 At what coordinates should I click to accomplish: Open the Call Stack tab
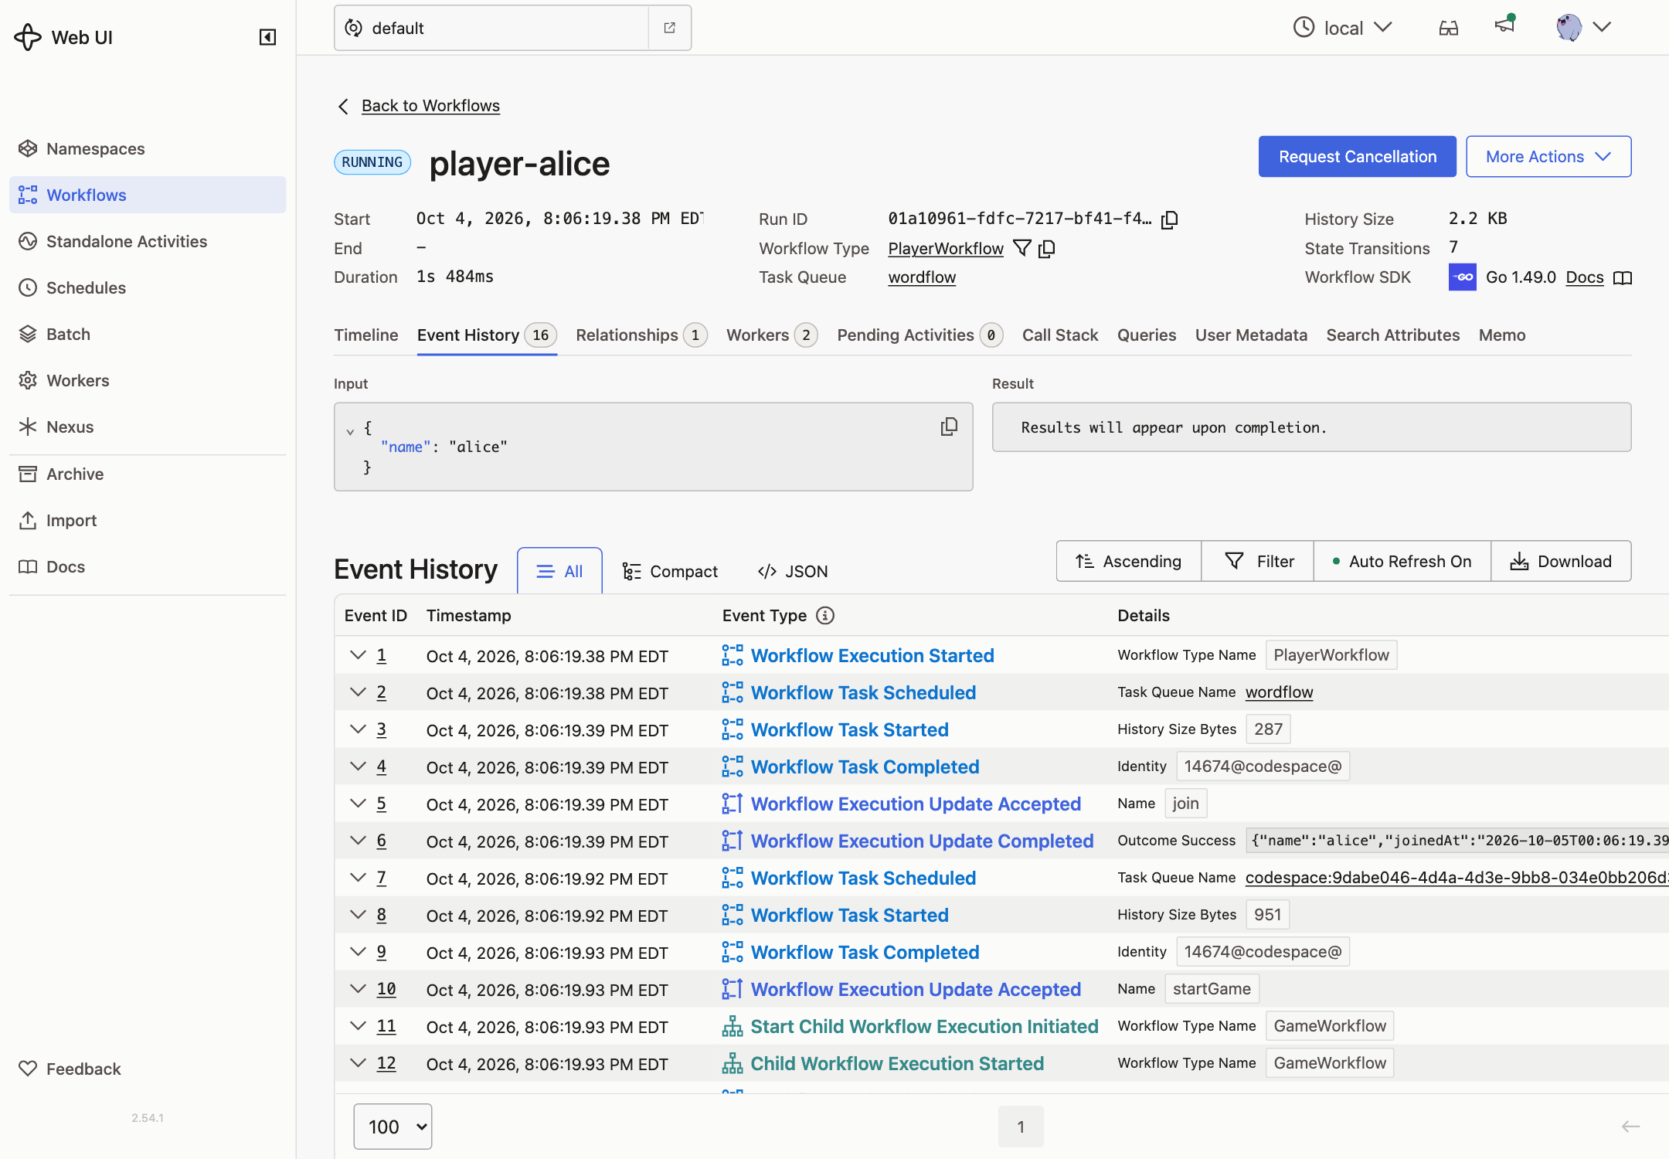pyautogui.click(x=1060, y=335)
